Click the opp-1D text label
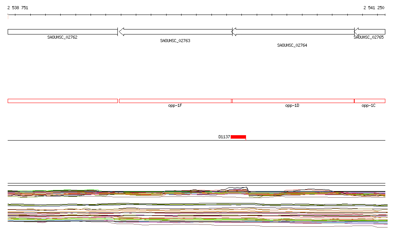This screenshot has width=393, height=234. pyautogui.click(x=292, y=106)
